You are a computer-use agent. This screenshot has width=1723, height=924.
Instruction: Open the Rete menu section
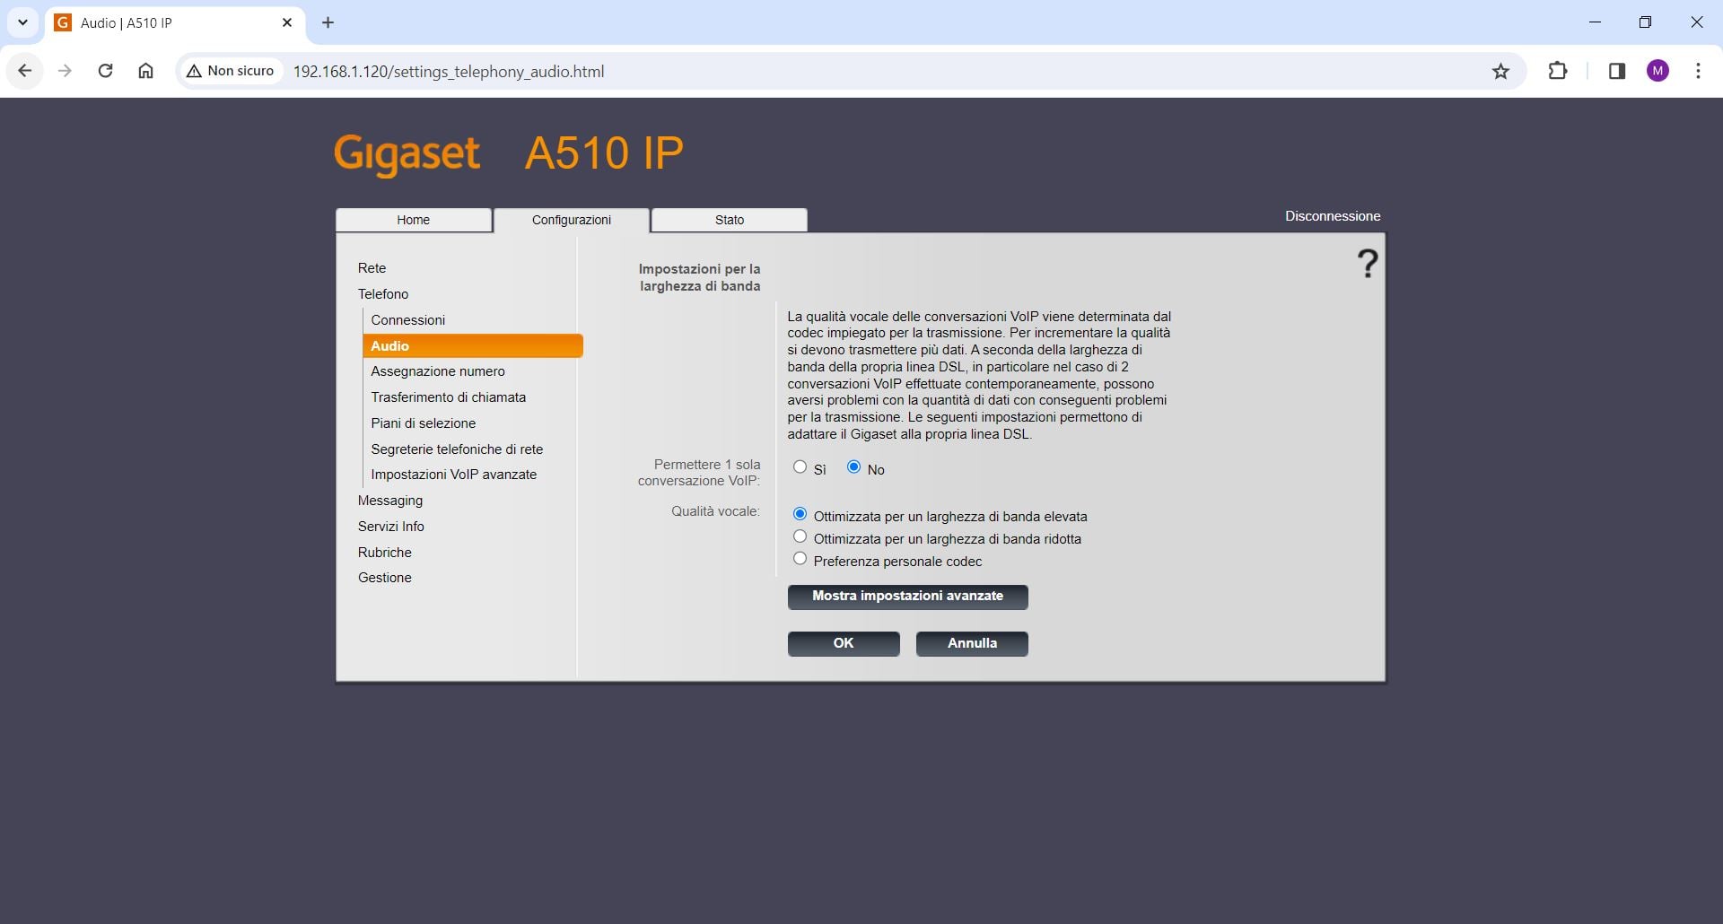tap(372, 268)
